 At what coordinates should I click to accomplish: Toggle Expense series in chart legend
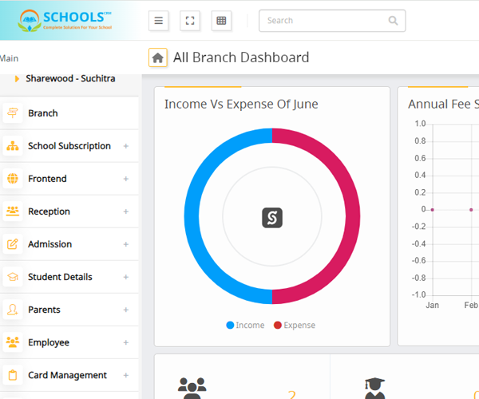click(294, 326)
